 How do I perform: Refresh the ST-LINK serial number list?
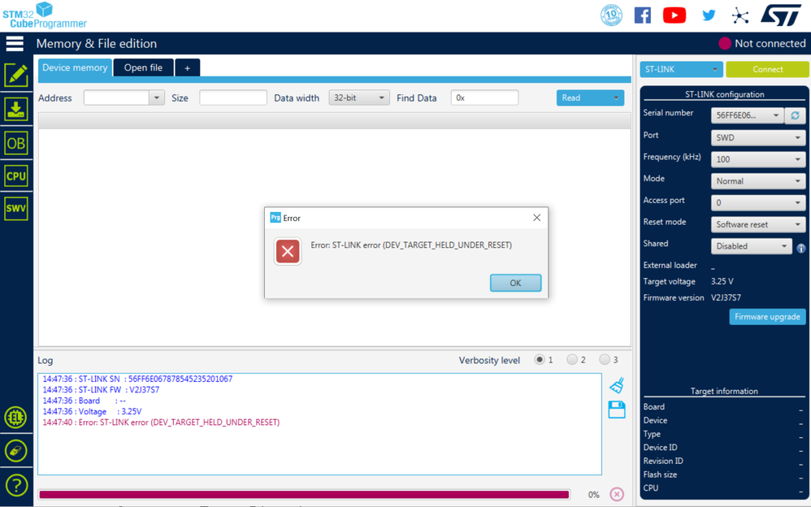795,115
